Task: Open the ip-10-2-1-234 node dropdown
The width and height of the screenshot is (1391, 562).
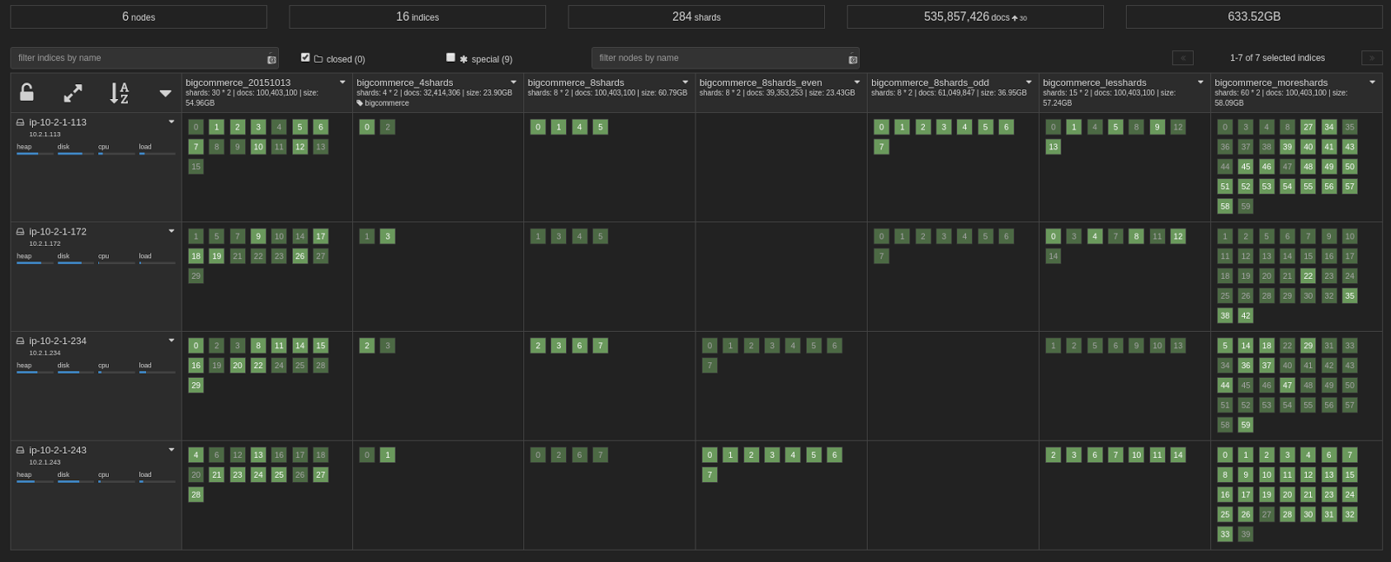Action: (x=171, y=341)
